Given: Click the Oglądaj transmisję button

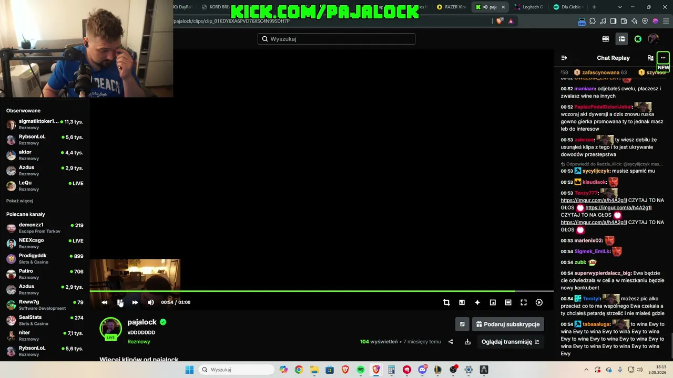Looking at the screenshot, I should point(510,342).
